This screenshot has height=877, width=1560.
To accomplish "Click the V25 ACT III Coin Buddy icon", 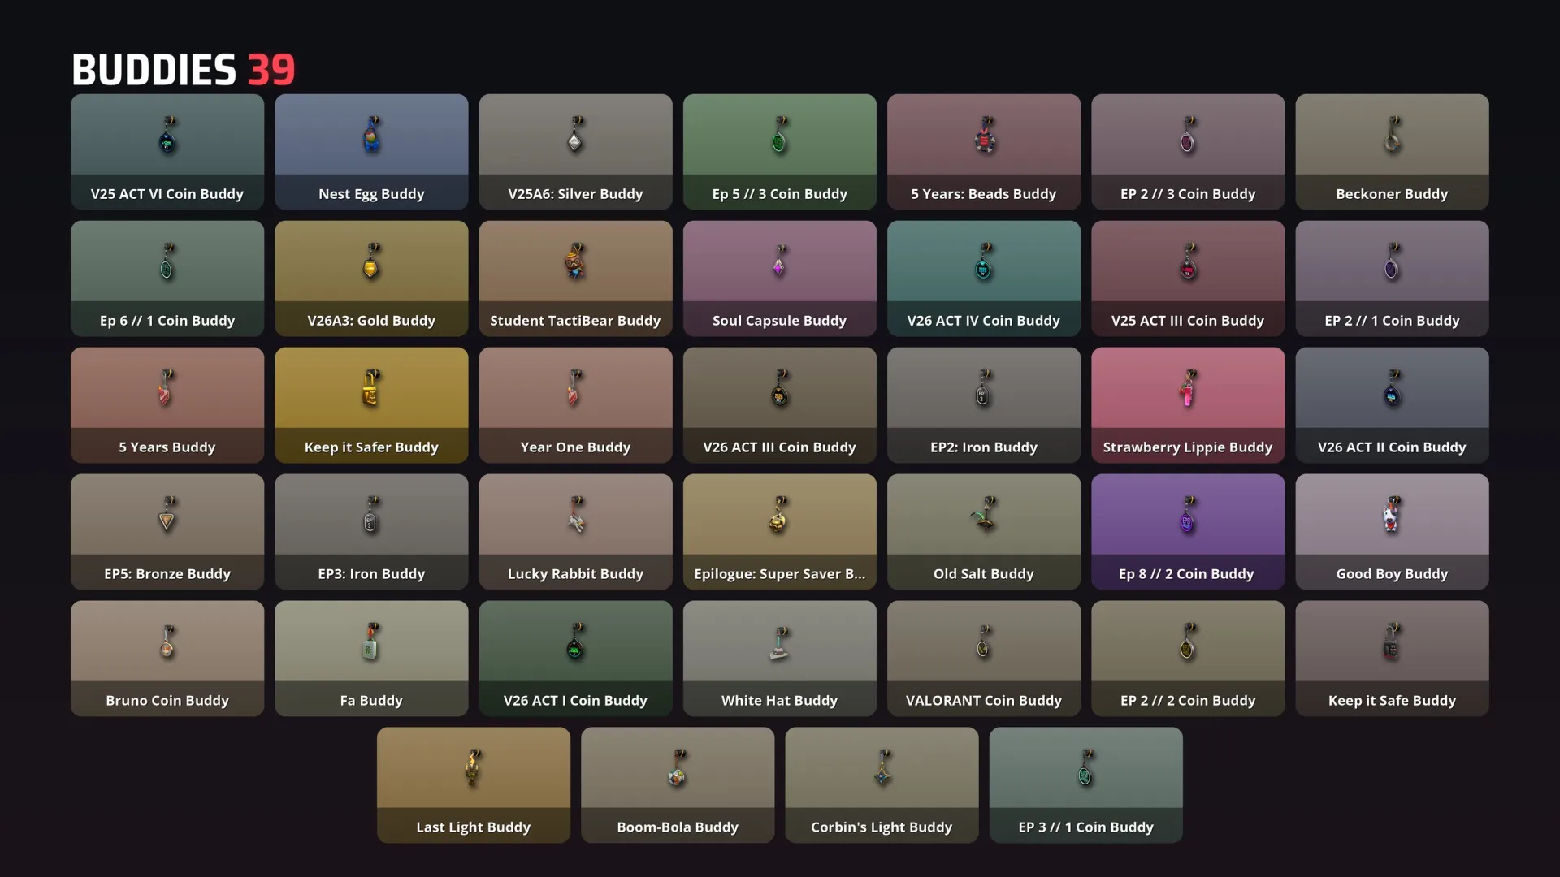I will coord(1188,261).
